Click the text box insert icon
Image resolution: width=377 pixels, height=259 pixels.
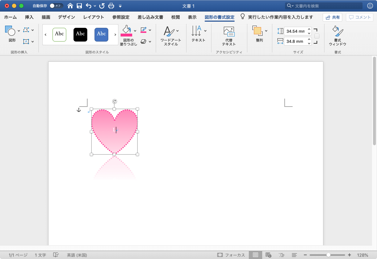pos(26,42)
